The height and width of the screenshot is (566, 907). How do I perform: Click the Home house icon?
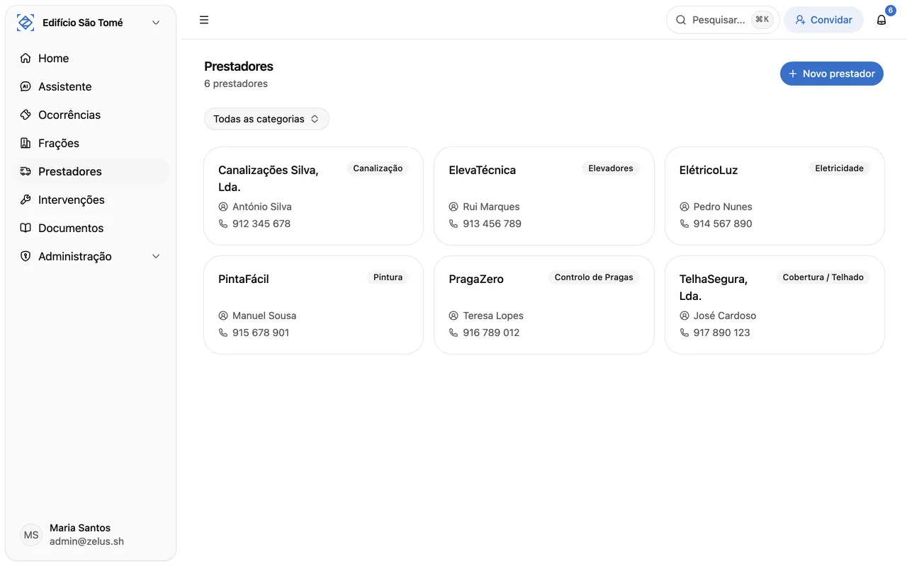[x=26, y=58]
